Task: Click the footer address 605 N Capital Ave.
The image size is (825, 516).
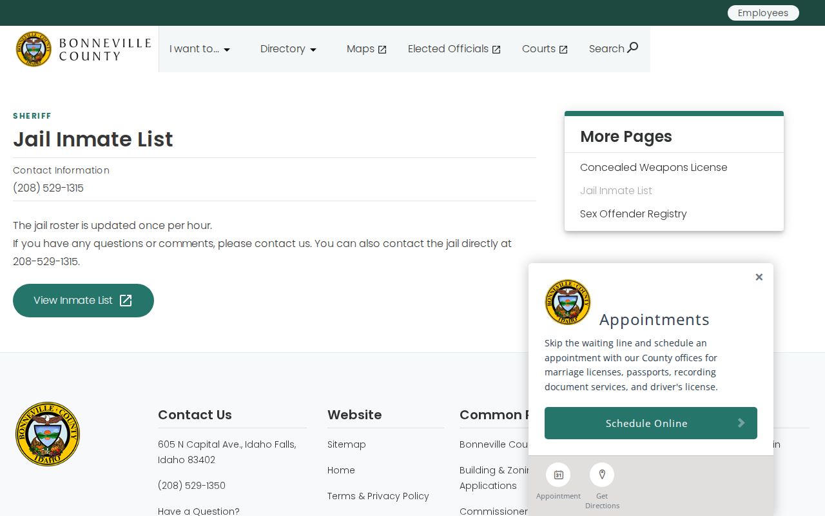Action: [227, 452]
